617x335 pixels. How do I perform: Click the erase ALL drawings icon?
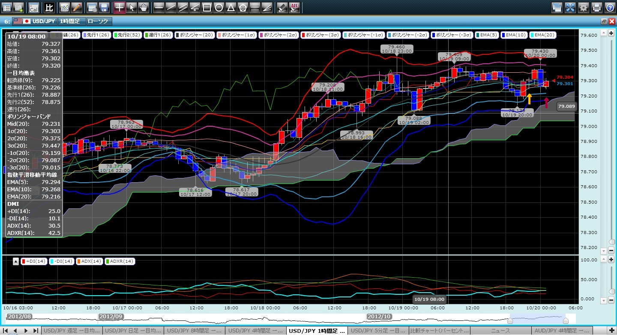[295, 7]
